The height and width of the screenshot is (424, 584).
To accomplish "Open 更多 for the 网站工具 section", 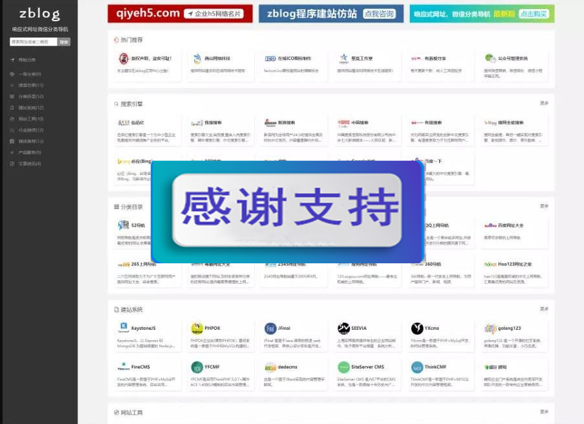I will (x=544, y=412).
